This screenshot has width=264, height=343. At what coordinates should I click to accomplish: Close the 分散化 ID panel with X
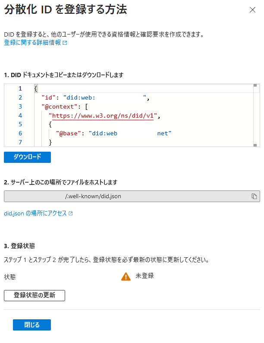[252, 9]
